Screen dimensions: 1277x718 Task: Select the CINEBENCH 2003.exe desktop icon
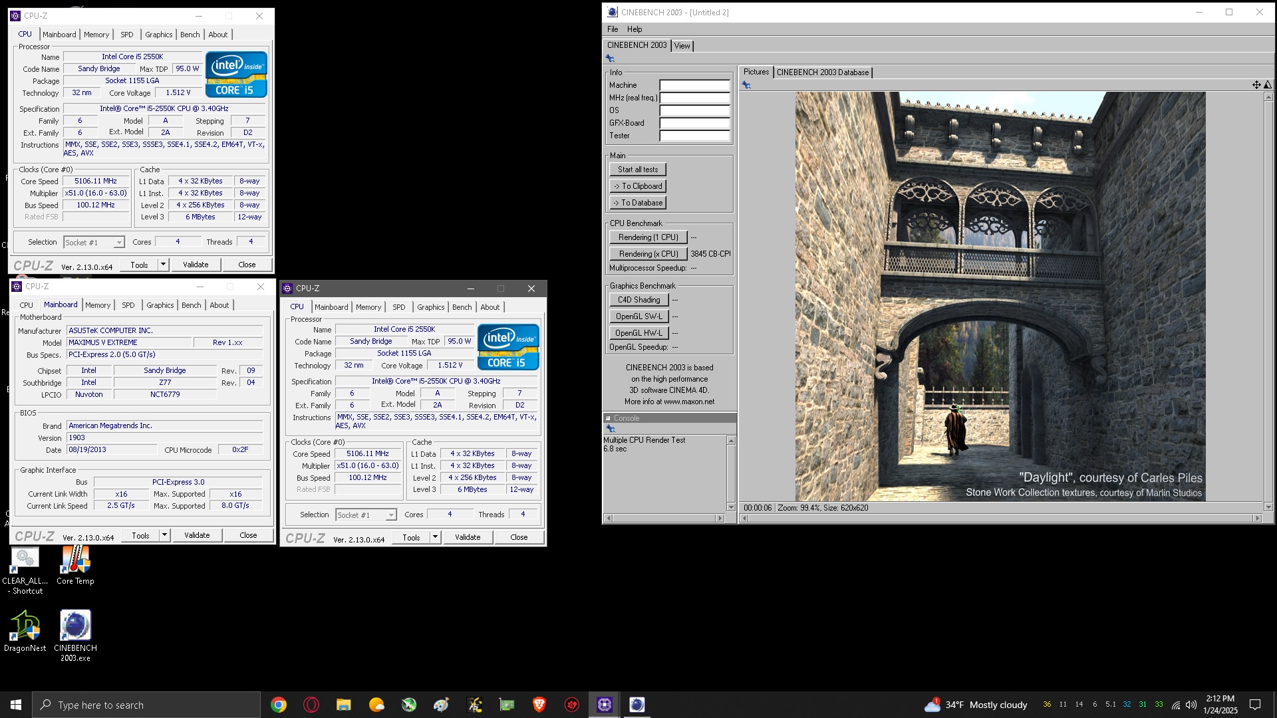click(x=75, y=636)
